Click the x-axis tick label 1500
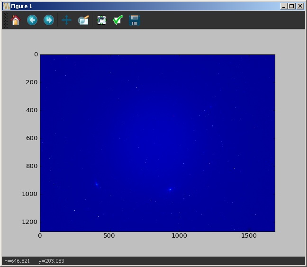The width and height of the screenshot is (307, 267). pos(249,235)
